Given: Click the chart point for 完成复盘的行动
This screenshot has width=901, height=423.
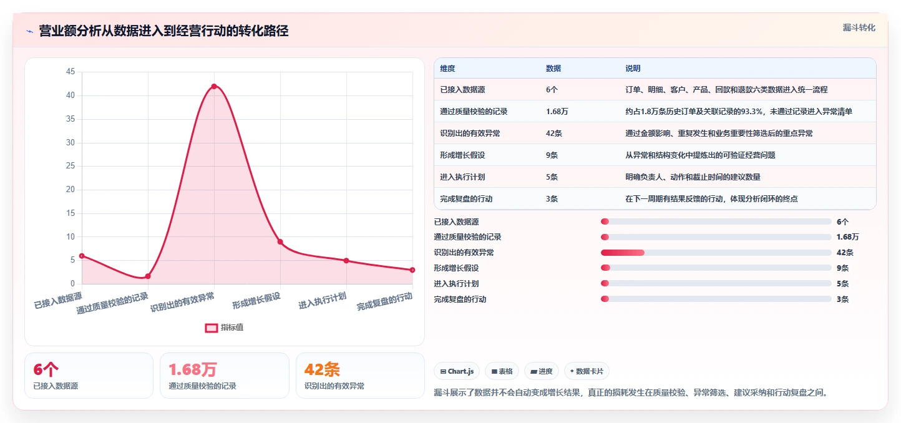Looking at the screenshot, I should coord(412,270).
